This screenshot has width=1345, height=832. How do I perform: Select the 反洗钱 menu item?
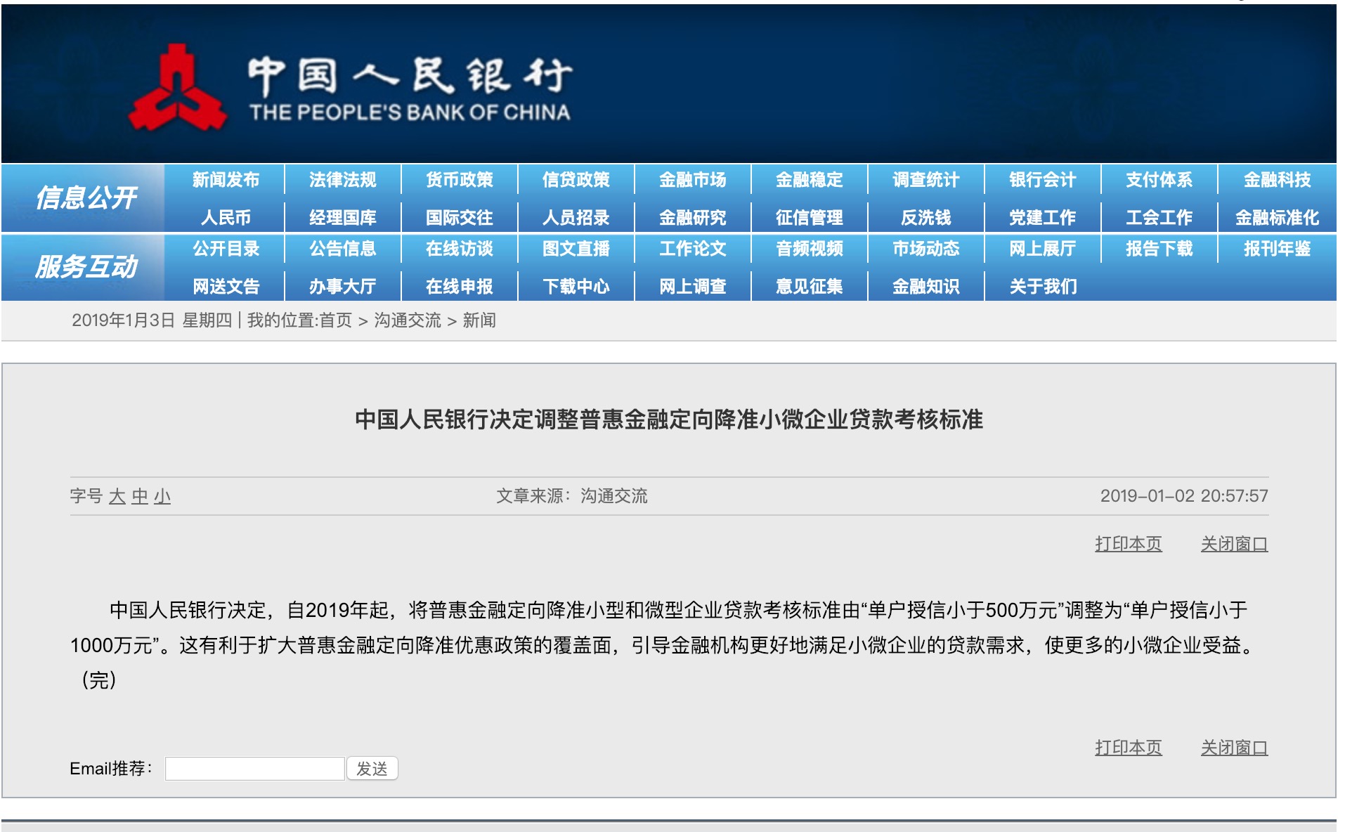pyautogui.click(x=925, y=218)
